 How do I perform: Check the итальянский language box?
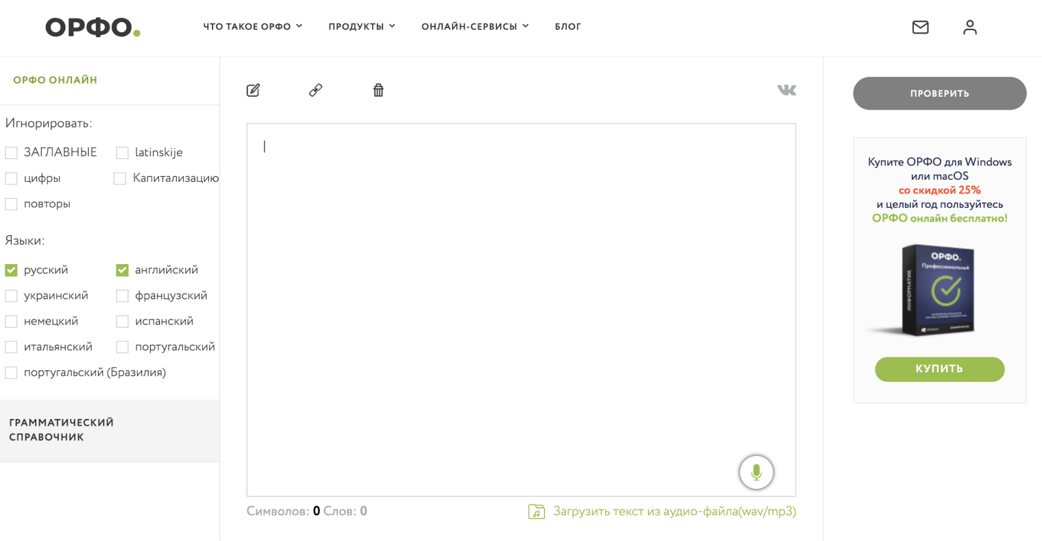[x=11, y=347]
